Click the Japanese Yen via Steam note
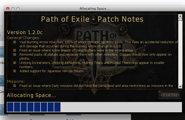This screenshot has height=120, width=185. pyautogui.click(x=52, y=71)
